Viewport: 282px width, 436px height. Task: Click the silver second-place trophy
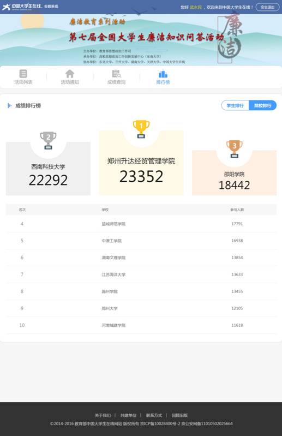point(49,141)
